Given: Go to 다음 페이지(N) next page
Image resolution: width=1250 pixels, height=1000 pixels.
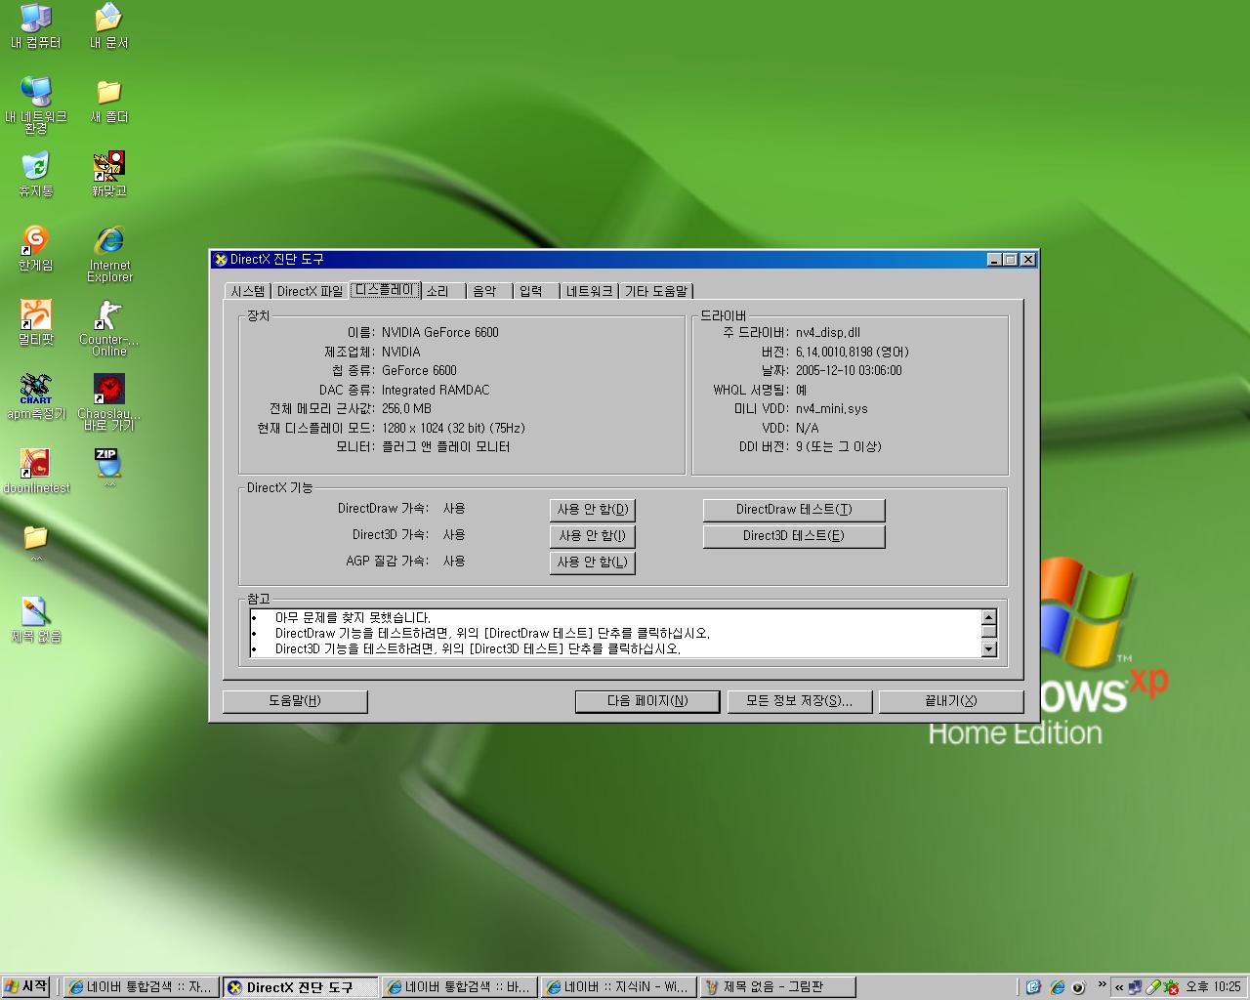Looking at the screenshot, I should click(x=647, y=701).
